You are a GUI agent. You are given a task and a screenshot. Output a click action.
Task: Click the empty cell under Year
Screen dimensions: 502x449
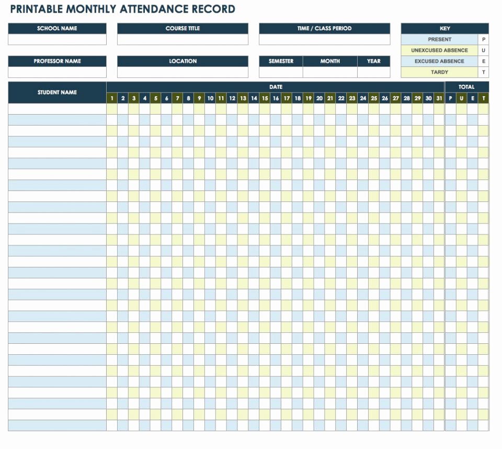click(x=373, y=72)
